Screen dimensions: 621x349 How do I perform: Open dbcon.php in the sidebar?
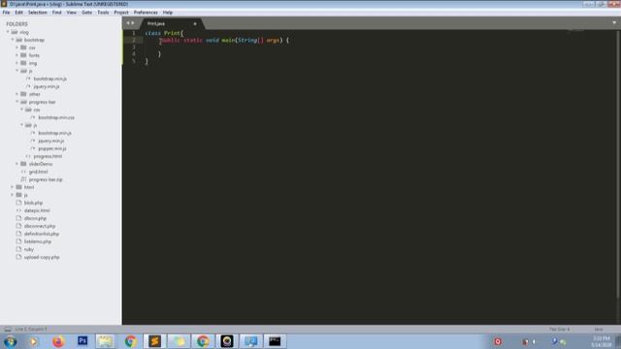[35, 218]
